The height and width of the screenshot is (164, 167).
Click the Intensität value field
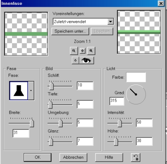coord(144,123)
